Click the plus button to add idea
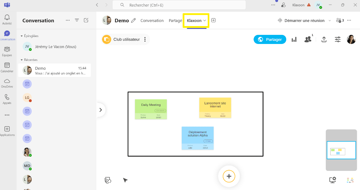360x190 pixels. [229, 176]
